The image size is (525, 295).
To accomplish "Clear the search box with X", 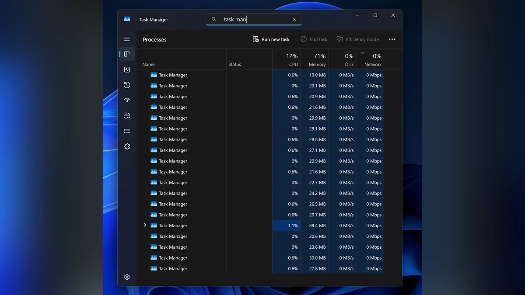I will (x=294, y=19).
